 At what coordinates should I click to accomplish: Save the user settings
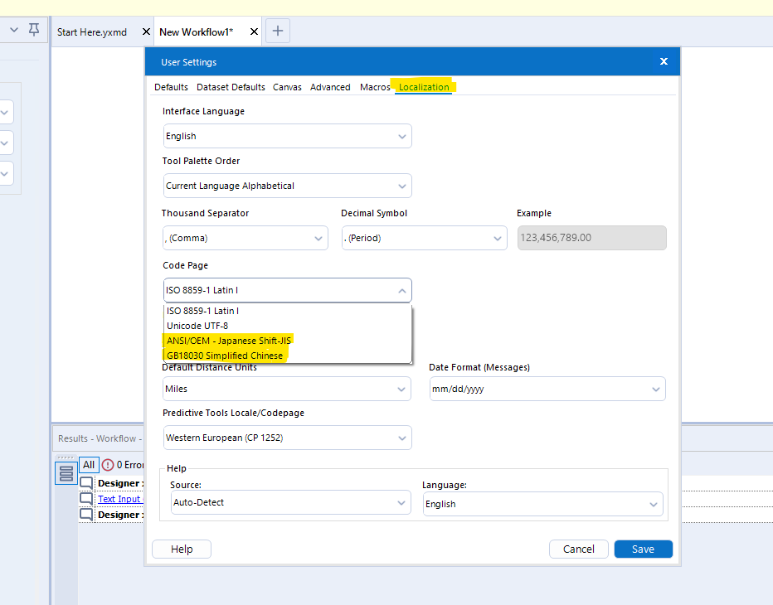(643, 549)
